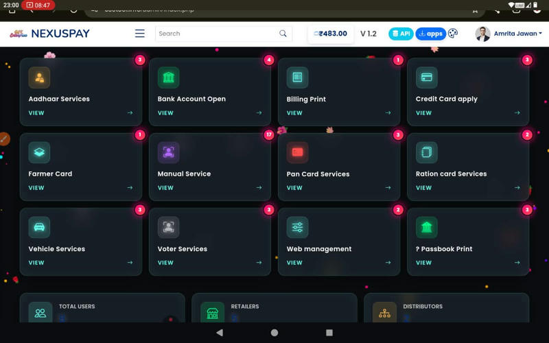Click the RETAILERS label
The width and height of the screenshot is (549, 343).
[245, 306]
